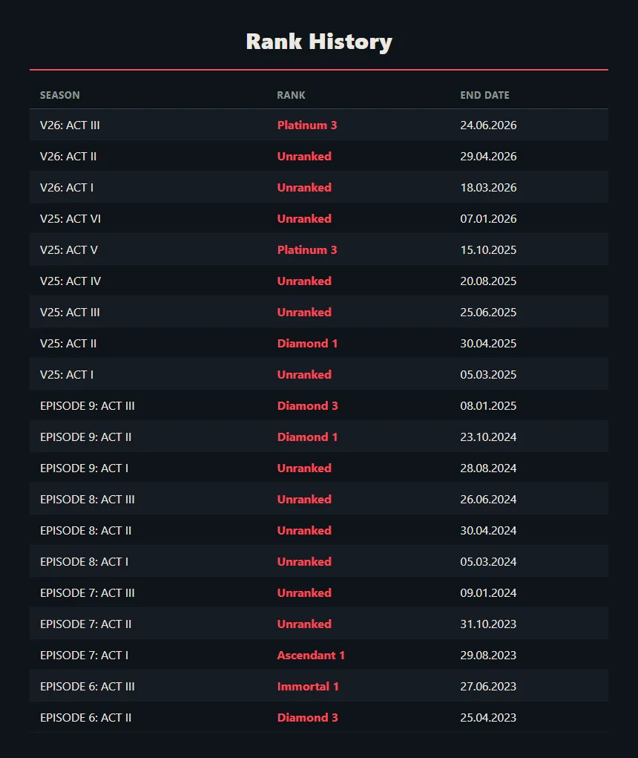
Task: Click the RANK column header
Action: click(x=291, y=95)
